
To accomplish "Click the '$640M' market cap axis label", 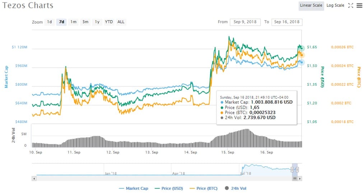I will click(x=21, y=103).
